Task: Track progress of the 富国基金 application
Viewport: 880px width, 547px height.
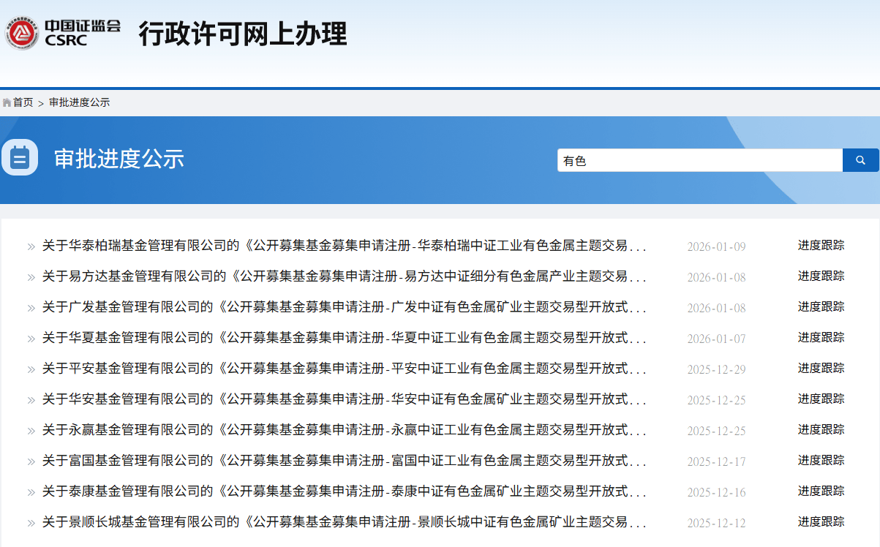Action: click(821, 460)
